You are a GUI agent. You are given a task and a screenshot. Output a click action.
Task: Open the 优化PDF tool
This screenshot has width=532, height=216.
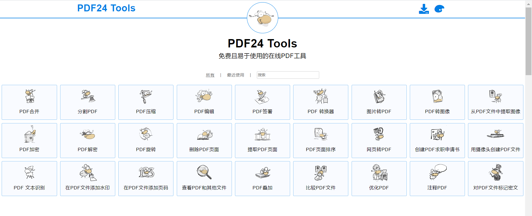379,179
